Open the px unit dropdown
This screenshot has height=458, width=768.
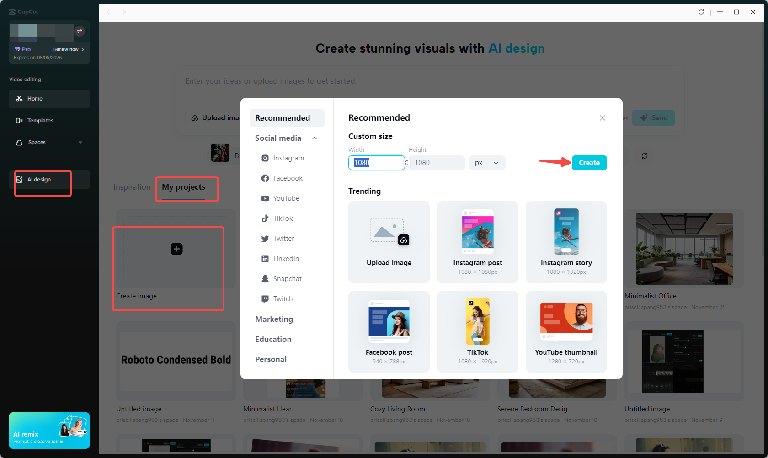[487, 162]
